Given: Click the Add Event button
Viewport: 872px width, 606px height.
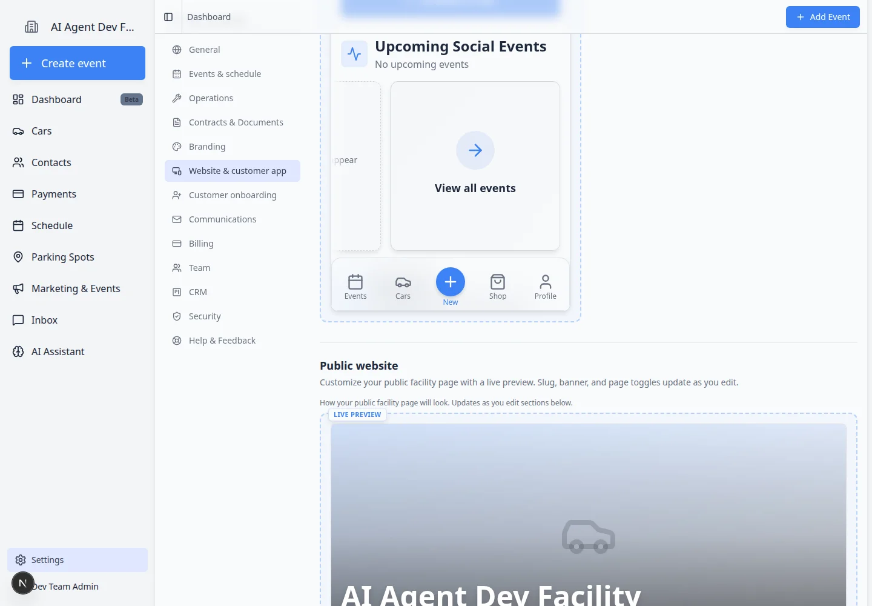Looking at the screenshot, I should [x=823, y=17].
